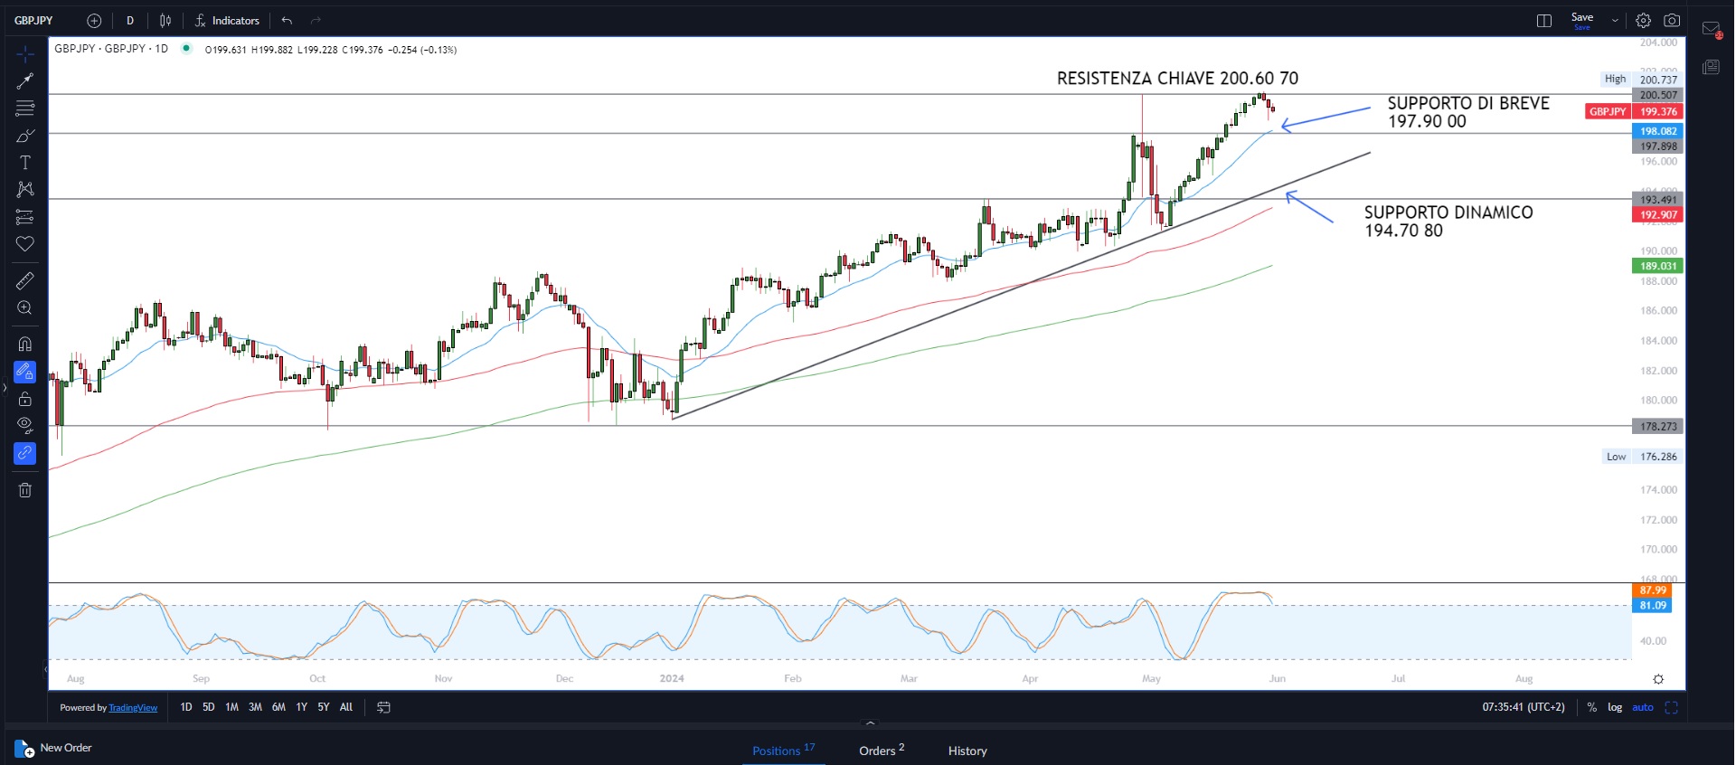The width and height of the screenshot is (1736, 765).
Task: Open the TradingView link
Action: [x=133, y=708]
